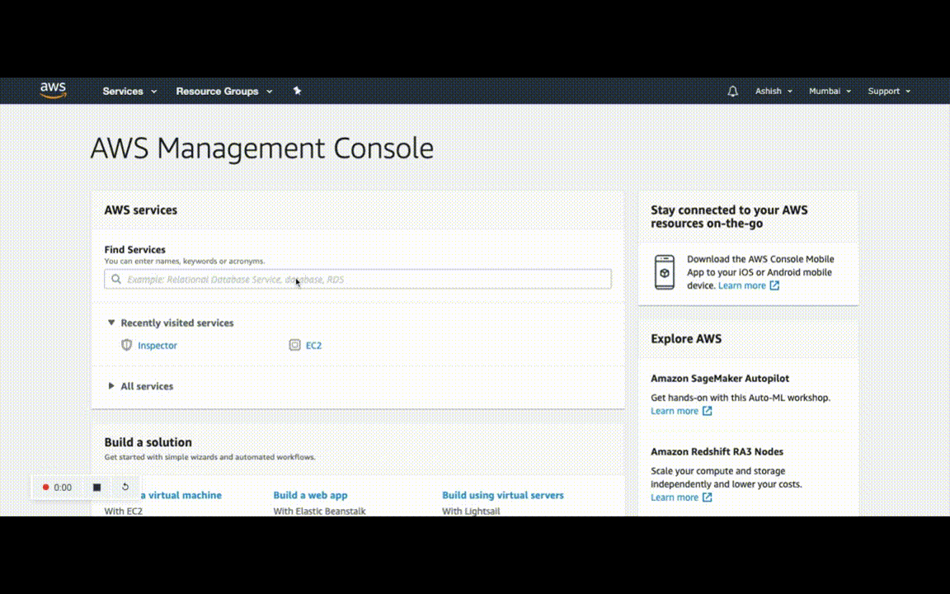Click the pin shortcuts thumbtack icon
The height and width of the screenshot is (594, 950).
[x=297, y=91]
